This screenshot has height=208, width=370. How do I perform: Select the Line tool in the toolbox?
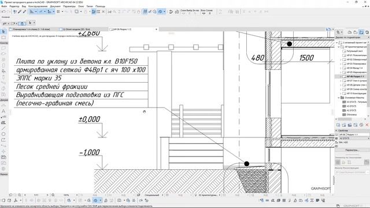(x=3, y=128)
